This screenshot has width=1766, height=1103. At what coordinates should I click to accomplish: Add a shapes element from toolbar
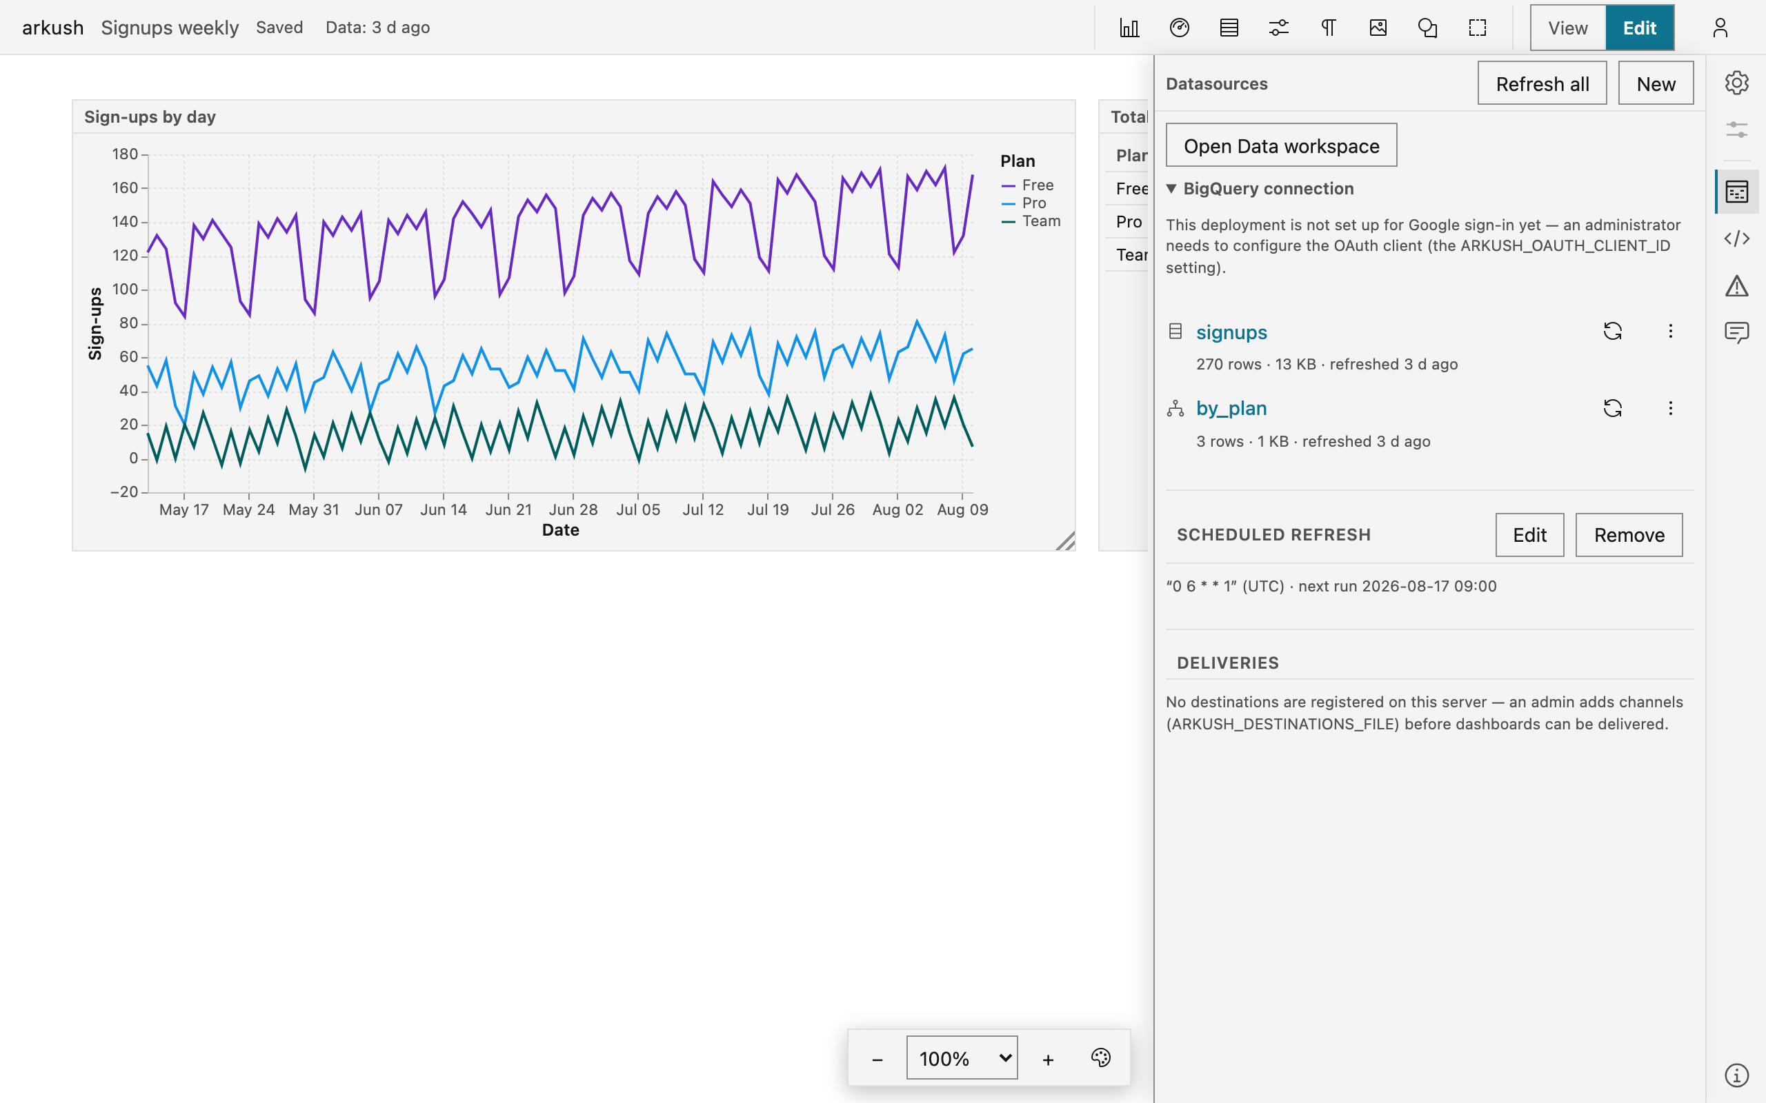(1427, 28)
